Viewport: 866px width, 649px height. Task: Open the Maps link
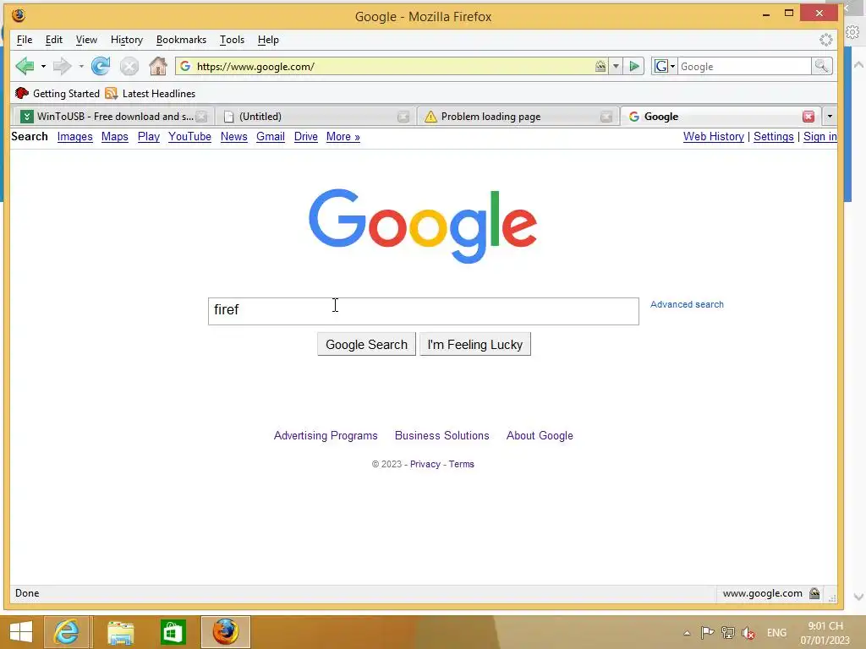(x=114, y=136)
